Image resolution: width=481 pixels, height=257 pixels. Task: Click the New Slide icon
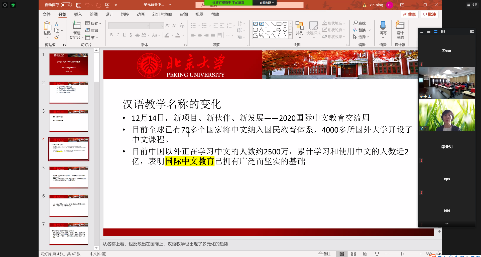tap(77, 25)
